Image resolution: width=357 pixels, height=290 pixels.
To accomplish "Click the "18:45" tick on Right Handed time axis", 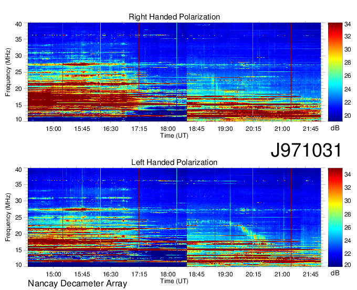I will (196, 129).
